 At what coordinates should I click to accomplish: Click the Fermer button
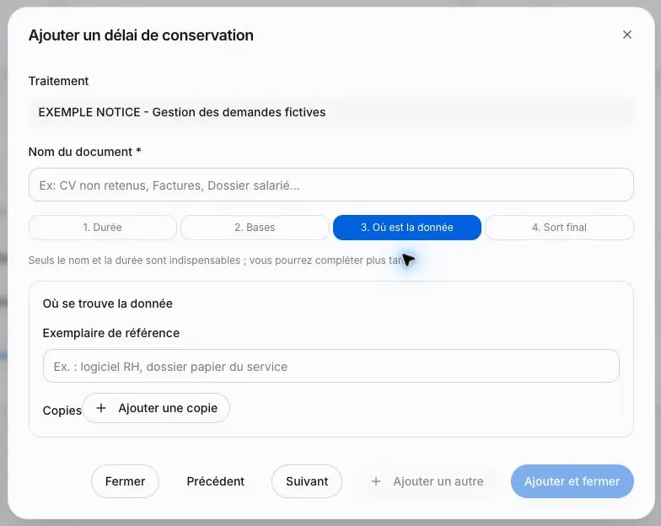[x=125, y=480]
